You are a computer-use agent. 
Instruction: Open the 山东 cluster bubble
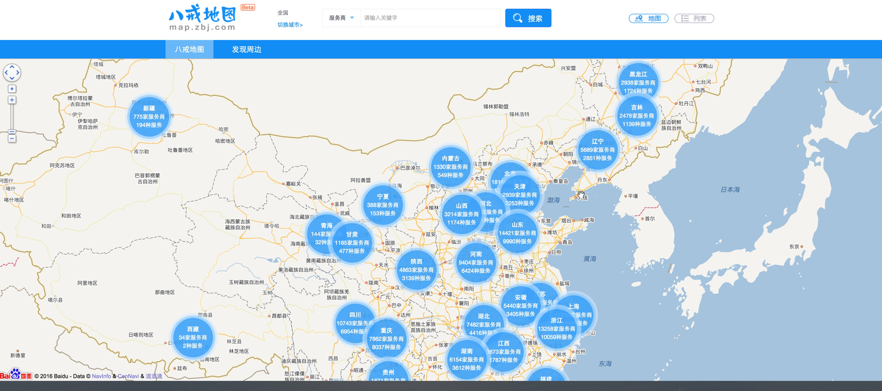pyautogui.click(x=517, y=233)
